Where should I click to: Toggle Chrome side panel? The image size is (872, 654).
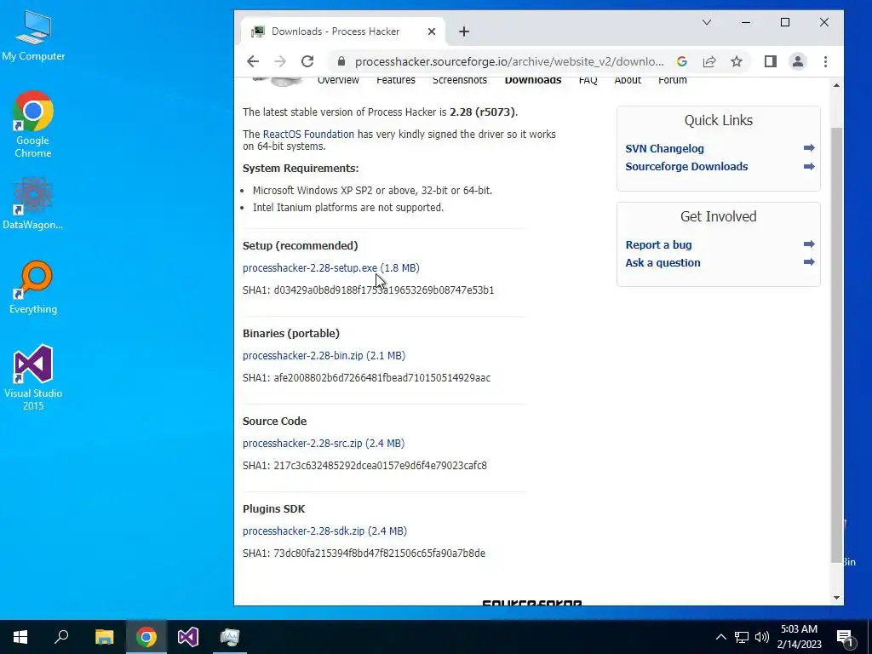(770, 61)
